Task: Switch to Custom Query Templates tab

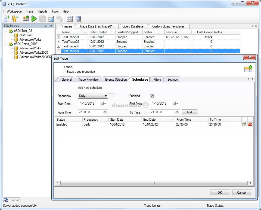Action: [168, 26]
